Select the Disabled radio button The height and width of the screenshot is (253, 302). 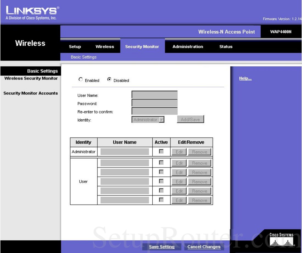pyautogui.click(x=109, y=79)
